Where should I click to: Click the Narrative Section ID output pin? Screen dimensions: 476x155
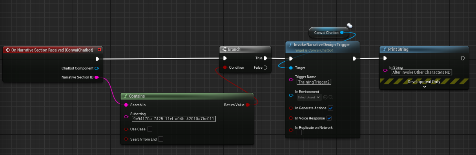tap(97, 77)
